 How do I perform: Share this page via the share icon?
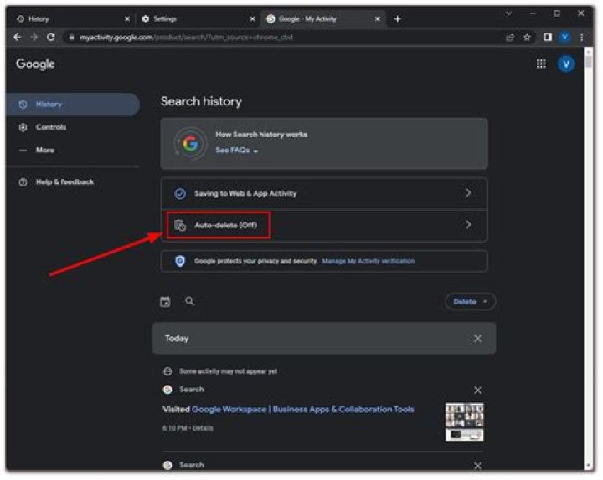tap(510, 38)
